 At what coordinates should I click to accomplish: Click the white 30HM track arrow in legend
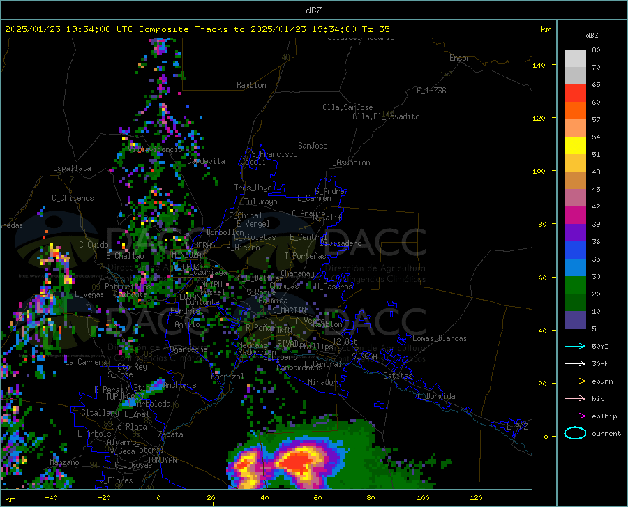tap(575, 364)
